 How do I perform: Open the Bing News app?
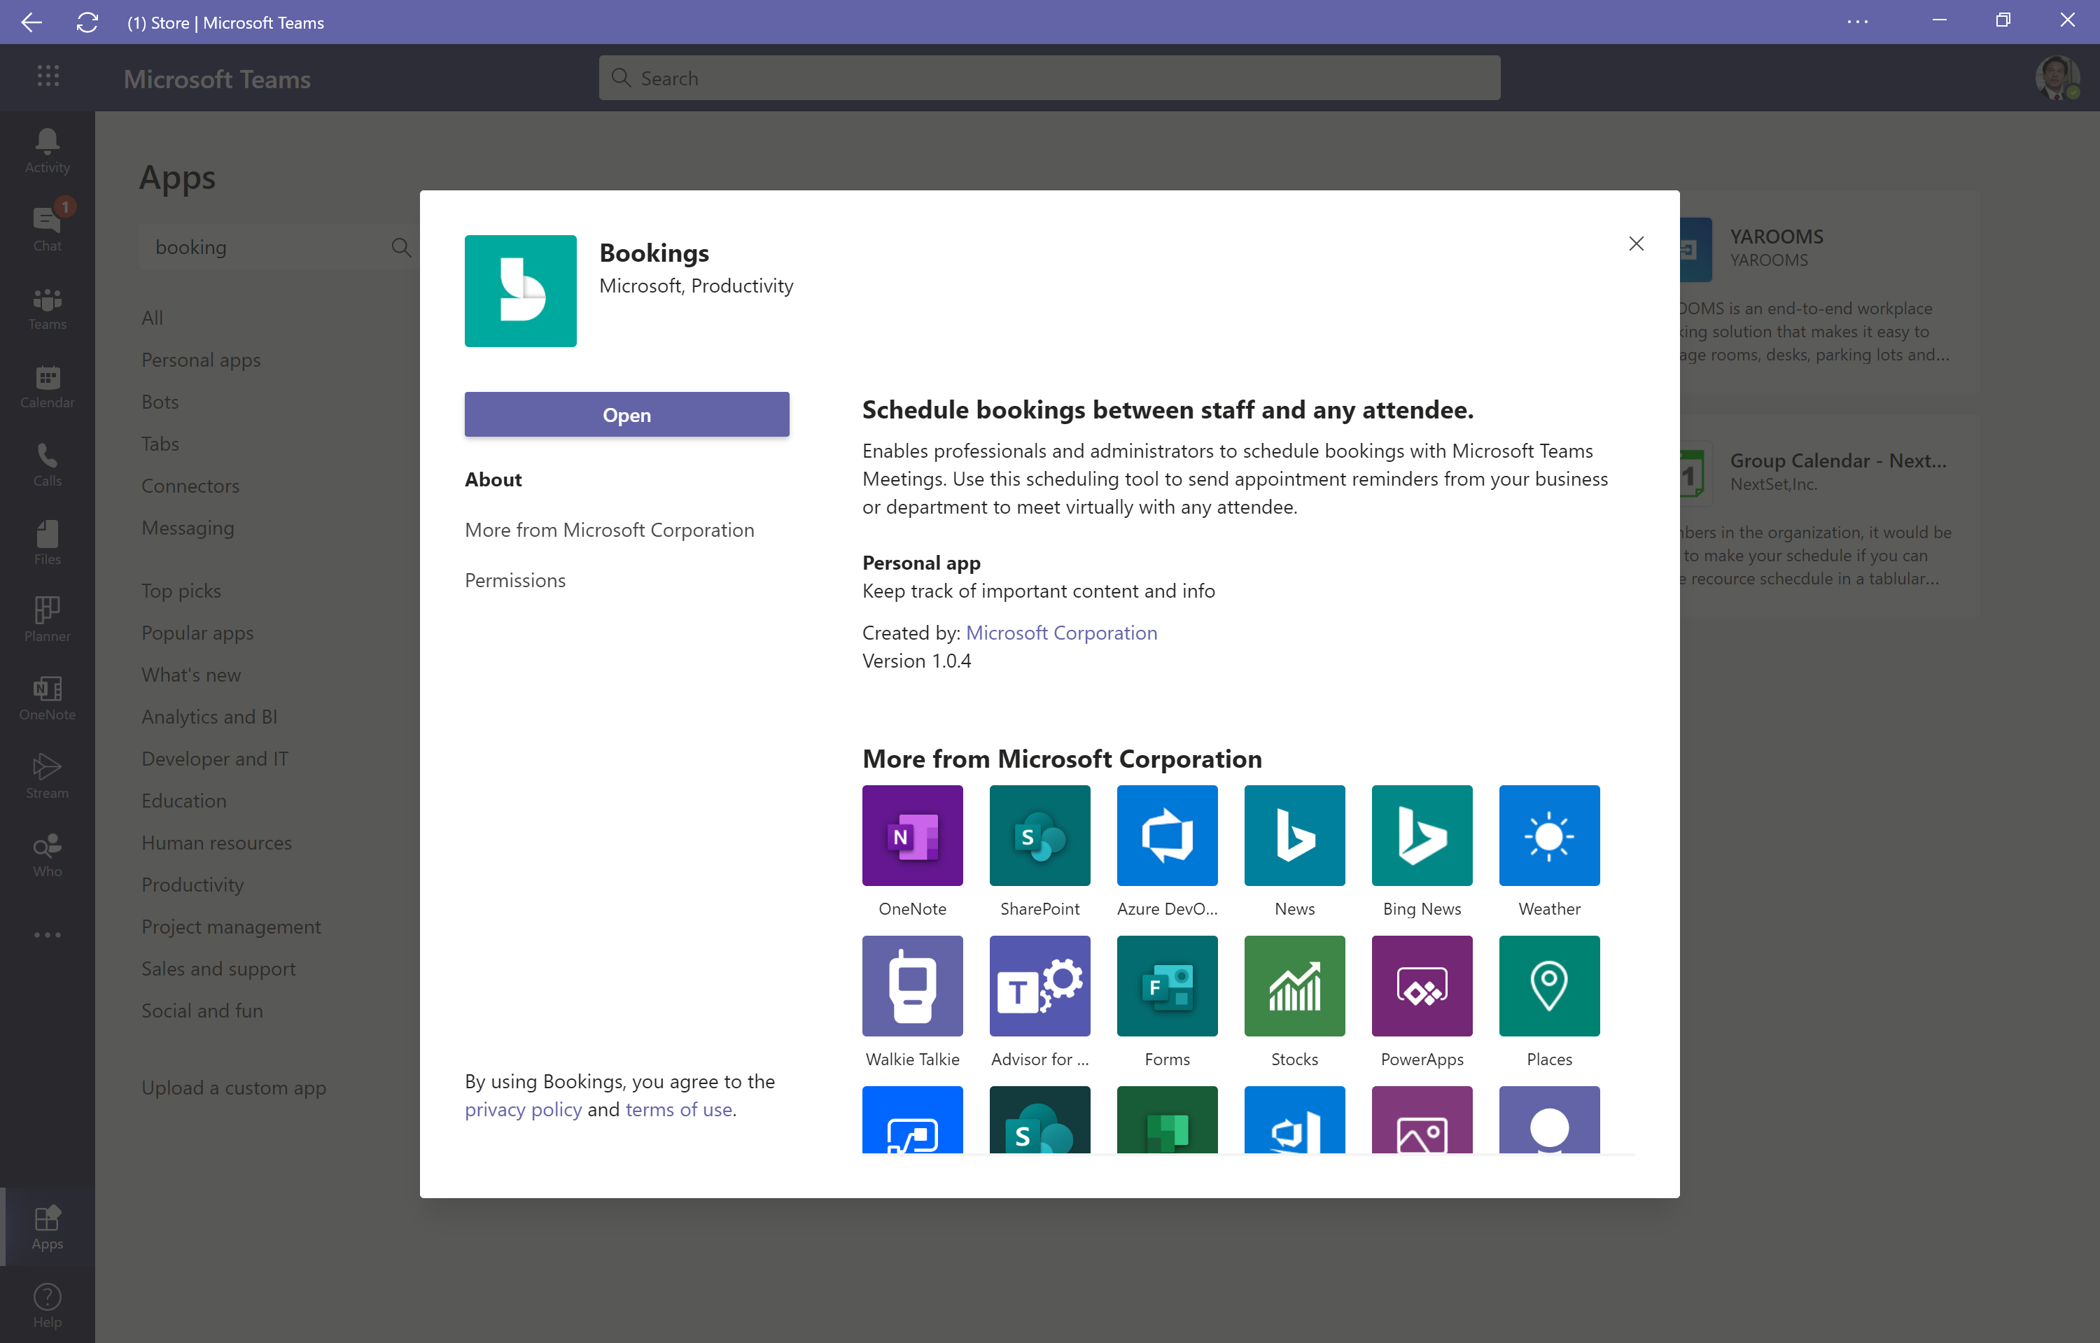click(1420, 836)
